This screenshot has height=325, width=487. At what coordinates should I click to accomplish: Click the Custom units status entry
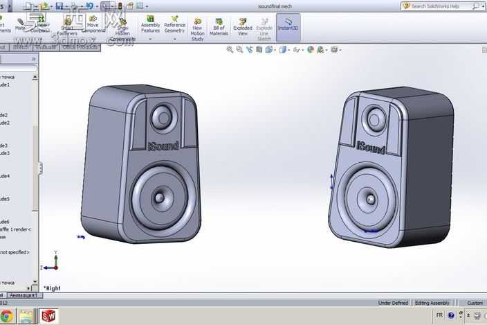coord(475,303)
